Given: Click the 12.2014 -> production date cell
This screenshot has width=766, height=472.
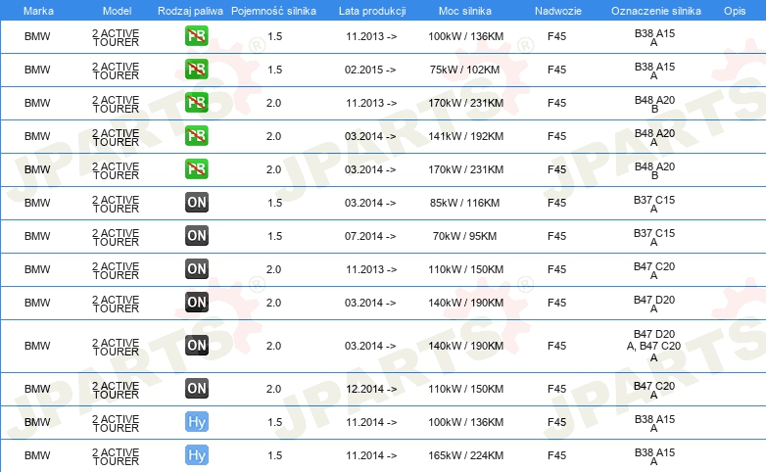Looking at the screenshot, I should pyautogui.click(x=371, y=389).
